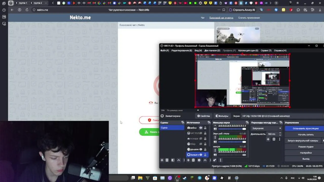Open audio mixer toolbar three-dot menu
This screenshot has height=182, width=324.
(x=220, y=160)
